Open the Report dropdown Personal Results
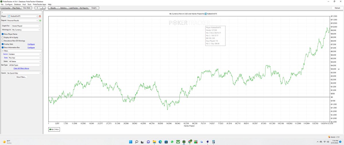This screenshot has height=145, width=344. [x=23, y=21]
